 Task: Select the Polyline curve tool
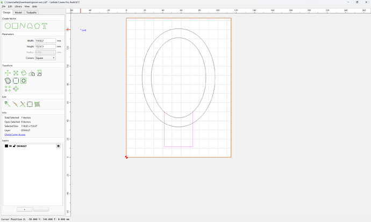coord(23,26)
